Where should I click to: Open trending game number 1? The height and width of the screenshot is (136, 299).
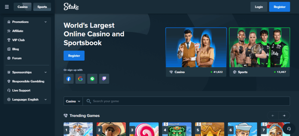click(x=78, y=129)
